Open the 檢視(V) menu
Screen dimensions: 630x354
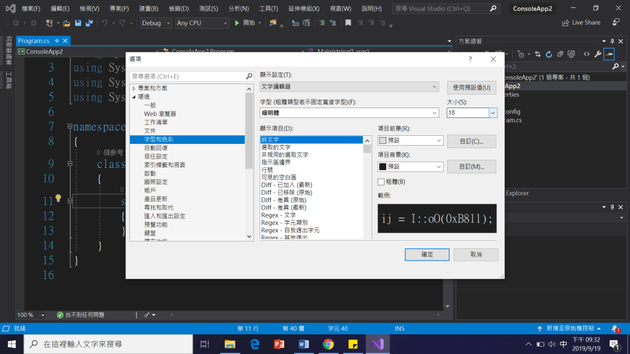pos(89,9)
